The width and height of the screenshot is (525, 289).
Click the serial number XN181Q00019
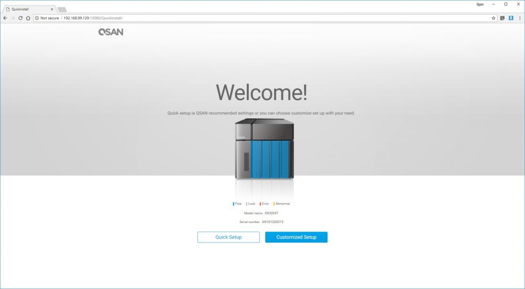click(x=272, y=222)
